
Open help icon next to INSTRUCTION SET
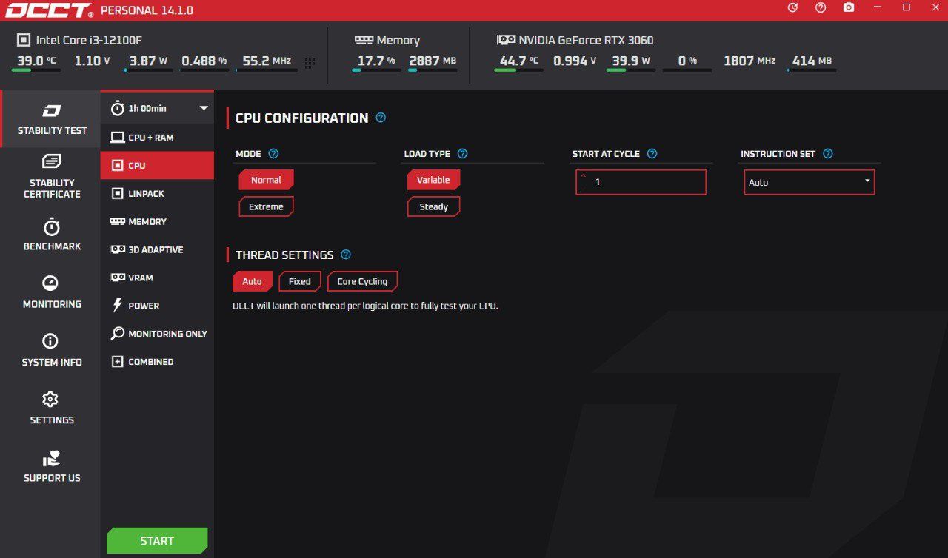828,154
